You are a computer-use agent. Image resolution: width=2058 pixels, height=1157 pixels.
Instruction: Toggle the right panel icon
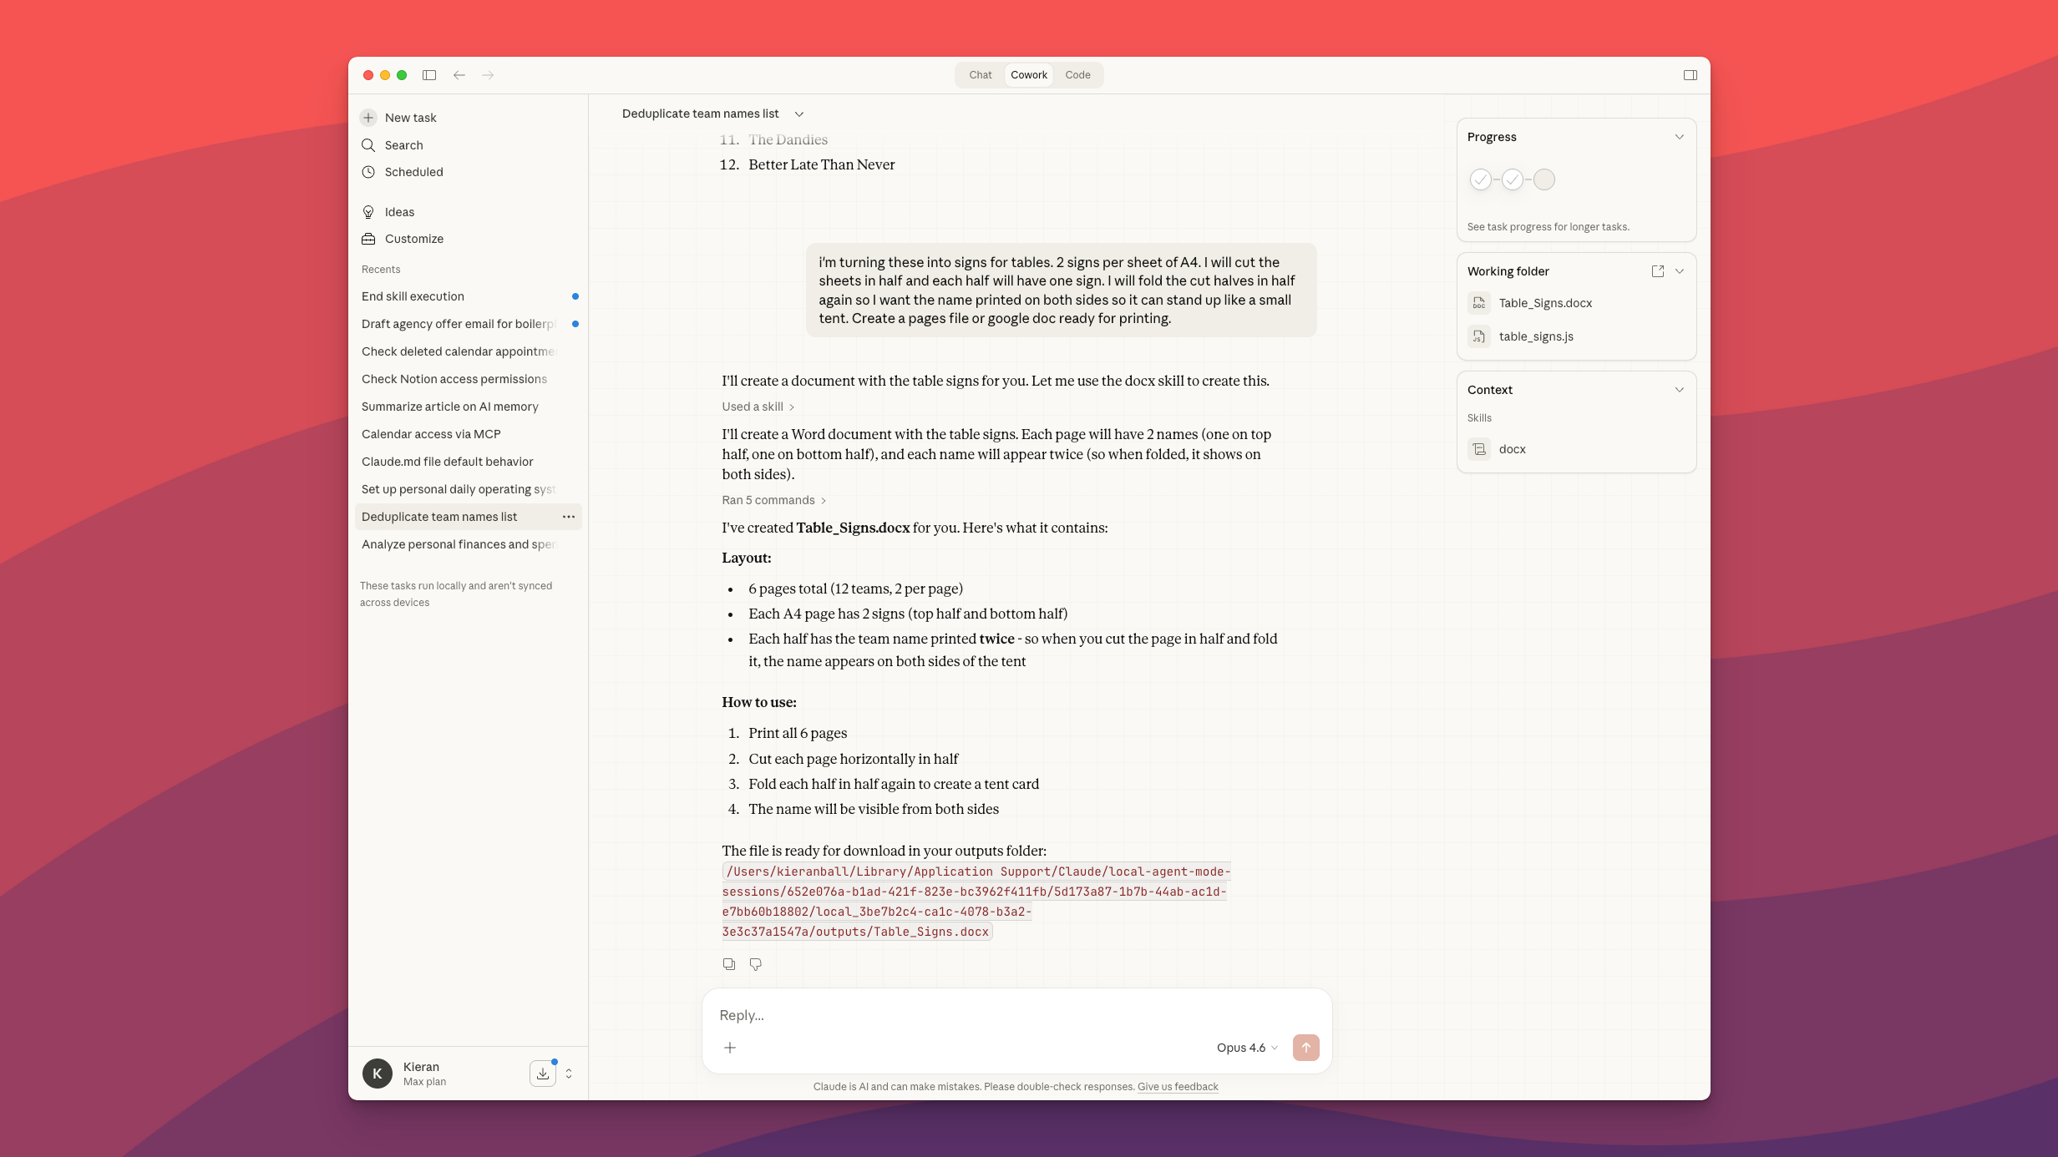click(x=1690, y=75)
